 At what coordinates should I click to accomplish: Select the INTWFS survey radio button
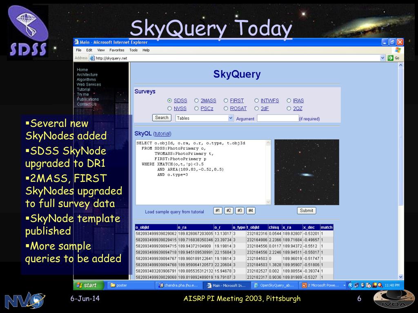tap(256, 101)
